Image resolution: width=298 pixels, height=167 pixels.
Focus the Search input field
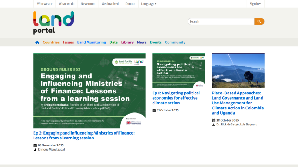click(x=221, y=22)
